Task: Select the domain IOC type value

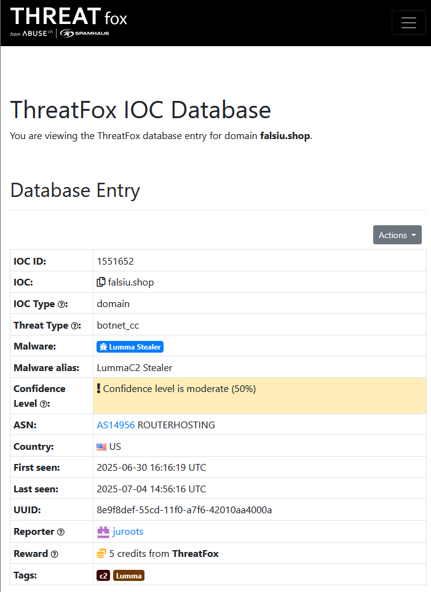Action: coord(113,304)
